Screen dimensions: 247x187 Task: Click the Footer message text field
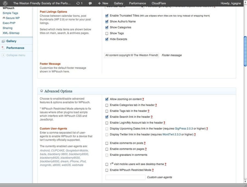[x=132, y=55]
